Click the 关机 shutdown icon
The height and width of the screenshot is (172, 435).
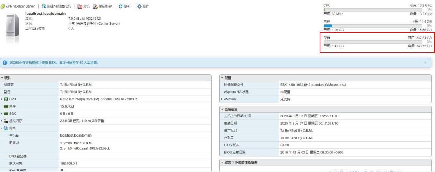(80, 6)
